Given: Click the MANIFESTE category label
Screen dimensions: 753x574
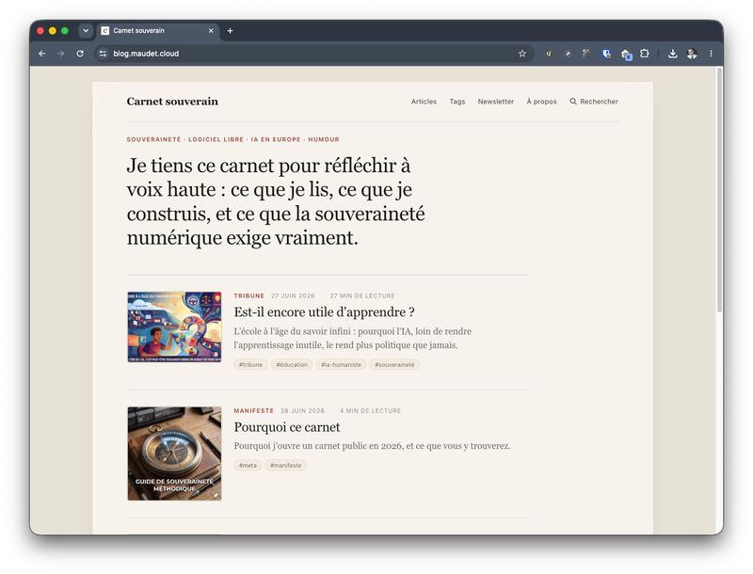Looking at the screenshot, I should pos(253,411).
